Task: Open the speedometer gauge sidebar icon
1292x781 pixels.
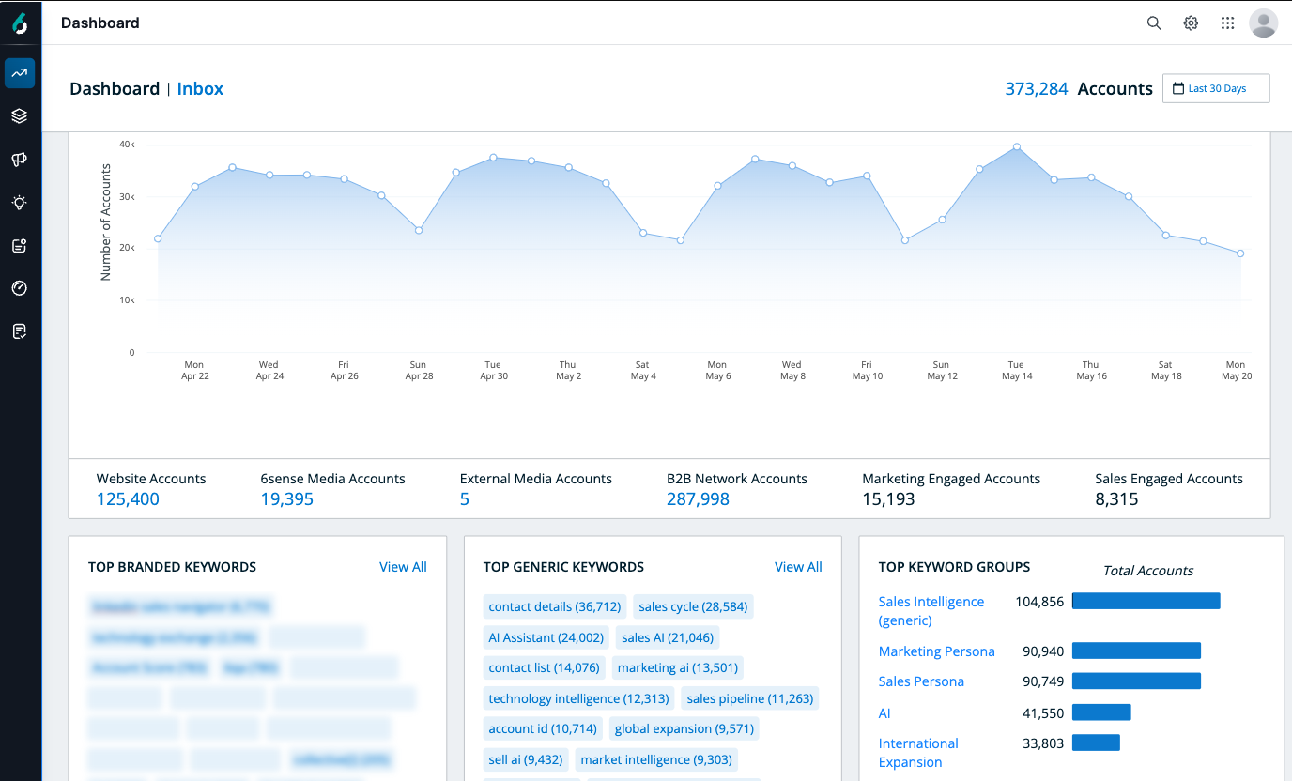Action: click(x=20, y=288)
